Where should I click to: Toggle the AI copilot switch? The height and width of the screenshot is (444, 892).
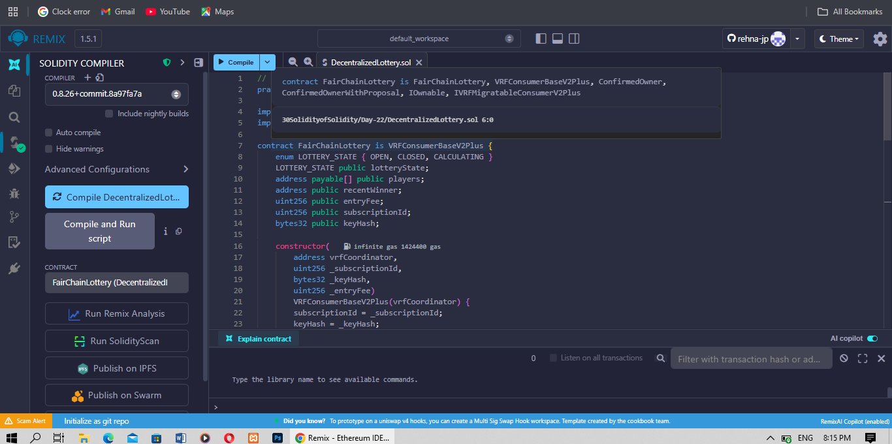[x=872, y=338]
